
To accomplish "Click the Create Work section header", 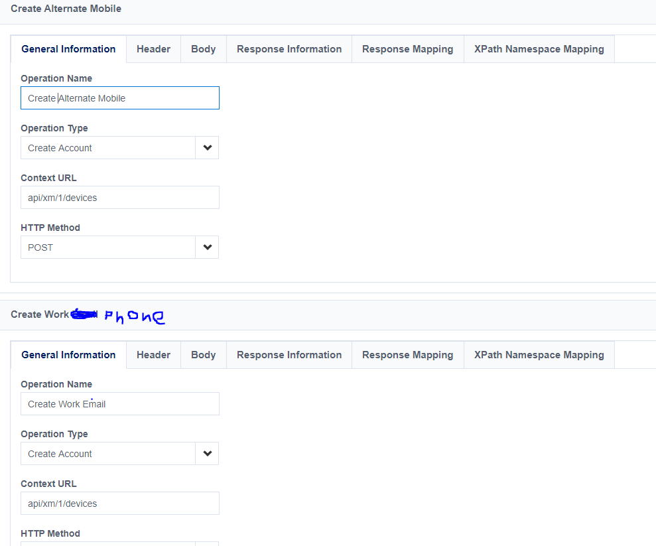I will (x=40, y=314).
